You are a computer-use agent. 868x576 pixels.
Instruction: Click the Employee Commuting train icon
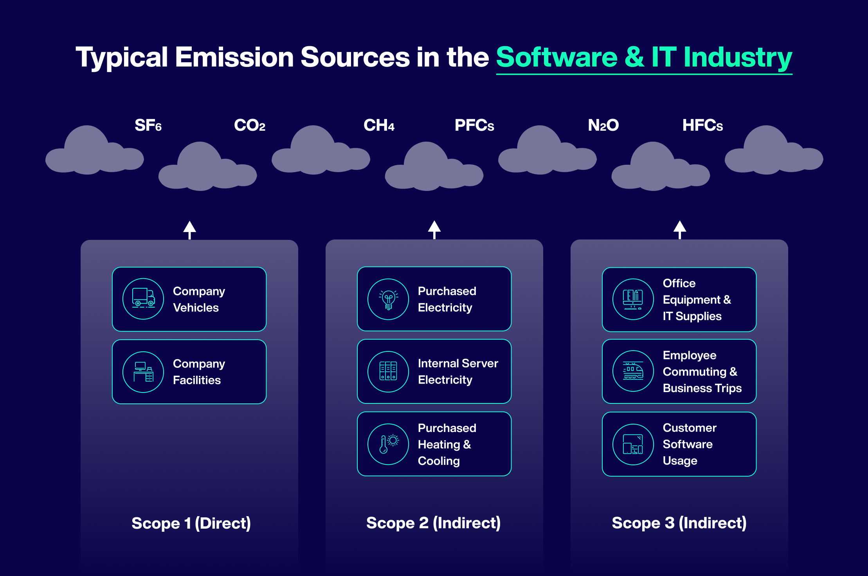tap(633, 371)
